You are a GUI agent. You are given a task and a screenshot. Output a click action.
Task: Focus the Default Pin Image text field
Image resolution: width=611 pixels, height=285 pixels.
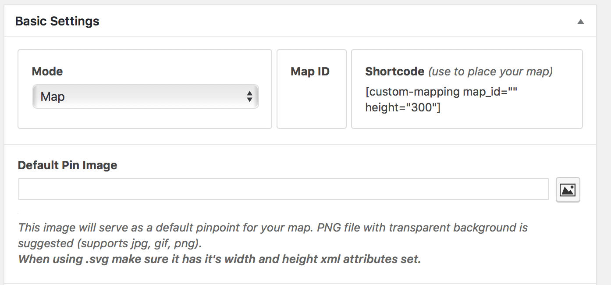(283, 189)
